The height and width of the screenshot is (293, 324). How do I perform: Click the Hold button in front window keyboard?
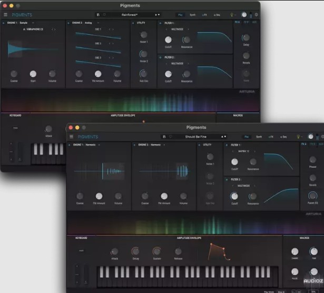81,251
